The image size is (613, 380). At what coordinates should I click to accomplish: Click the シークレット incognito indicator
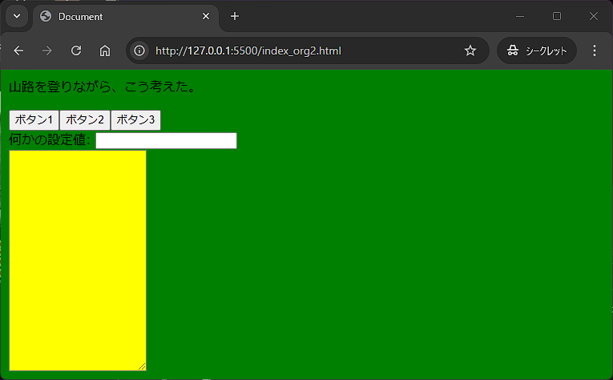pyautogui.click(x=537, y=51)
